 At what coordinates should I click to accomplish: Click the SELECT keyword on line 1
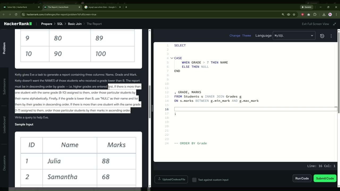[180, 45]
